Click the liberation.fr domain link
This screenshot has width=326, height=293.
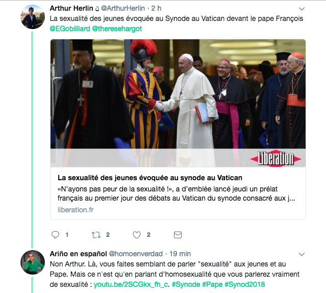76,210
